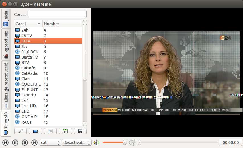The width and height of the screenshot is (243, 148).
Task: Skip to the next channel button
Action: (34, 143)
